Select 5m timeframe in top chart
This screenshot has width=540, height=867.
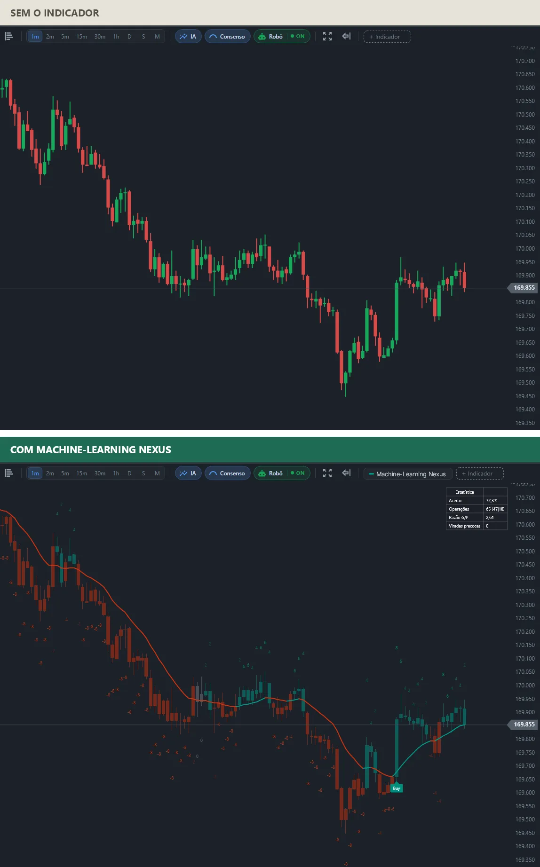[x=65, y=36]
